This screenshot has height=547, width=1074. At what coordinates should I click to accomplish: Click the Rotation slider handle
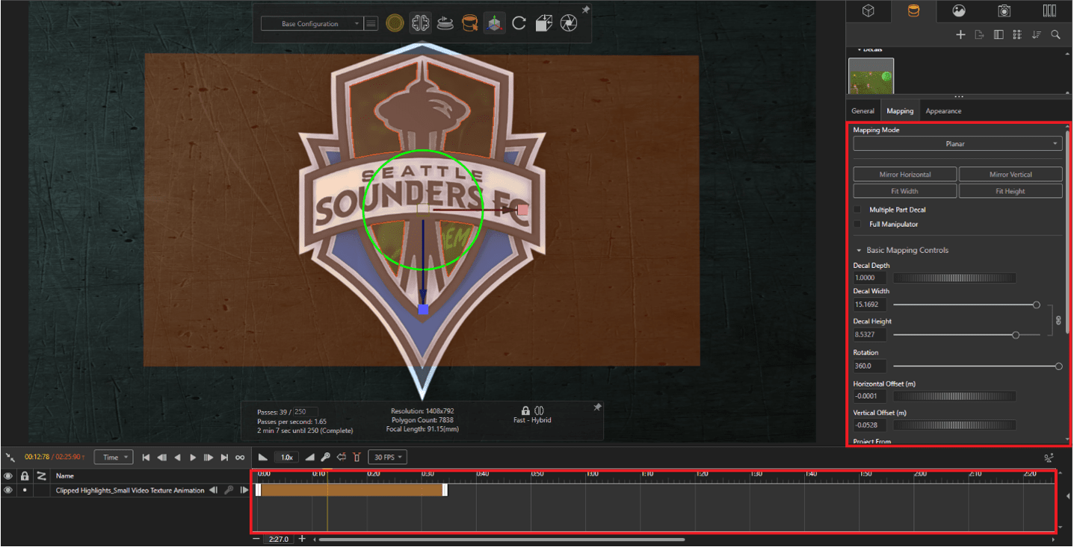click(x=1058, y=366)
